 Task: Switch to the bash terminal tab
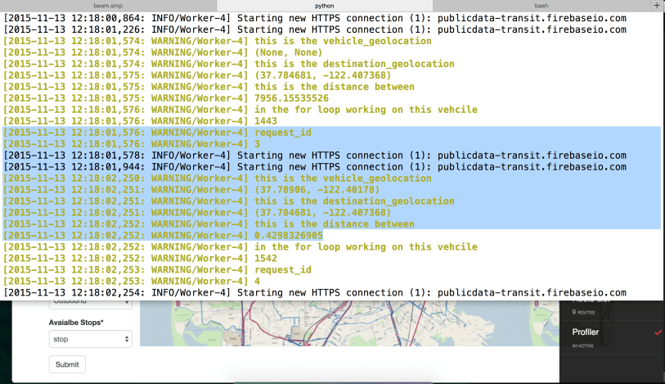pyautogui.click(x=541, y=6)
